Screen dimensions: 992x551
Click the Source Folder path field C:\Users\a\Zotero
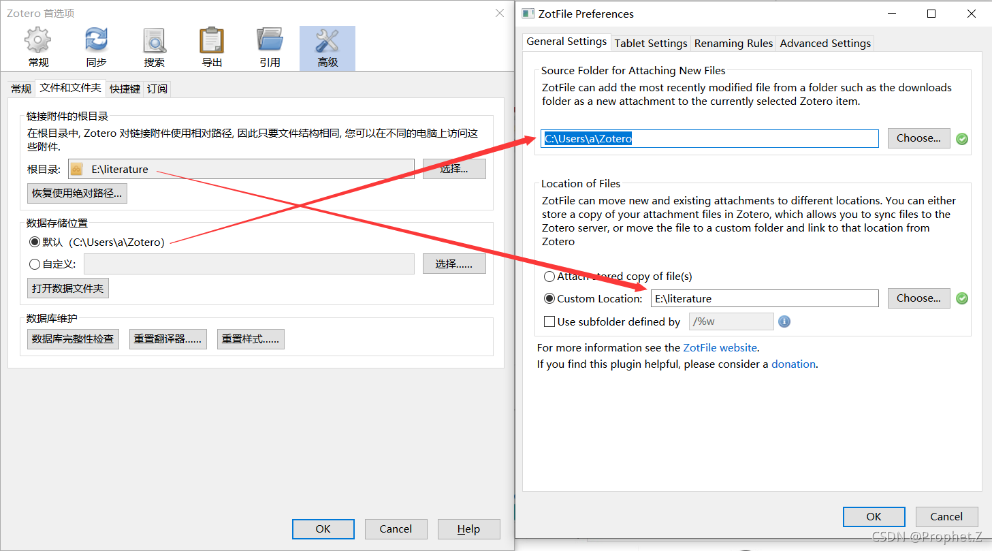(710, 139)
